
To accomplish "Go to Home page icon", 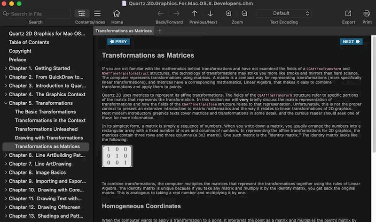I will click(x=117, y=14).
